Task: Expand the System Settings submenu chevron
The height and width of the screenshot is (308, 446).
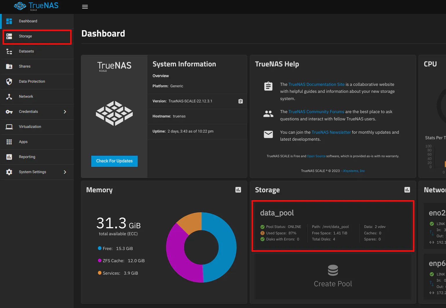Action: pos(65,172)
